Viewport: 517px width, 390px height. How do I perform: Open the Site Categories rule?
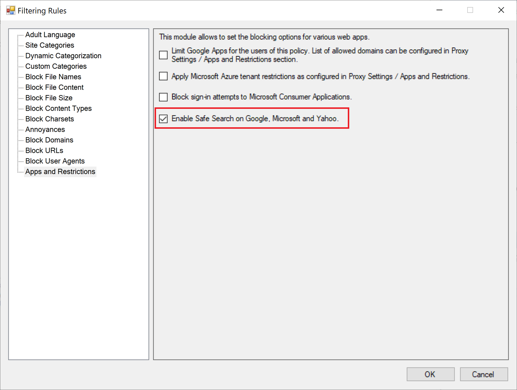pyautogui.click(x=49, y=45)
